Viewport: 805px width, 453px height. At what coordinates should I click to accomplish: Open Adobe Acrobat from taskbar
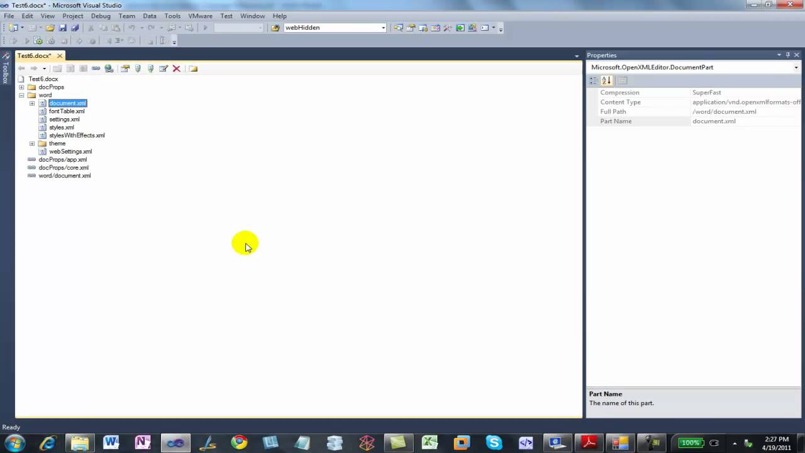[589, 443]
